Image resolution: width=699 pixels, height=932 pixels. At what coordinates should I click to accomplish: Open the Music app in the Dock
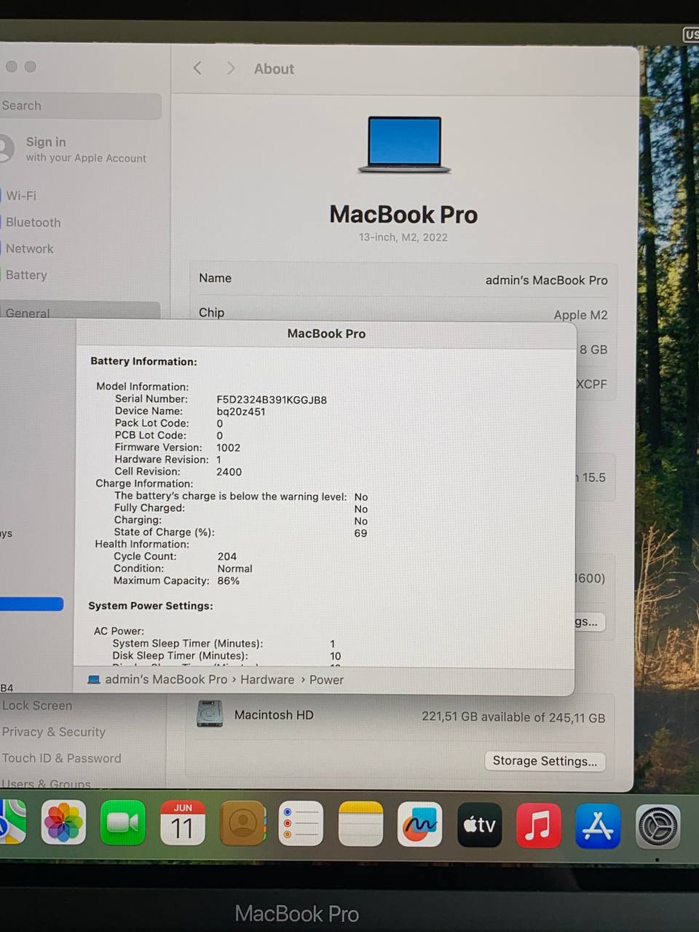[x=539, y=826]
